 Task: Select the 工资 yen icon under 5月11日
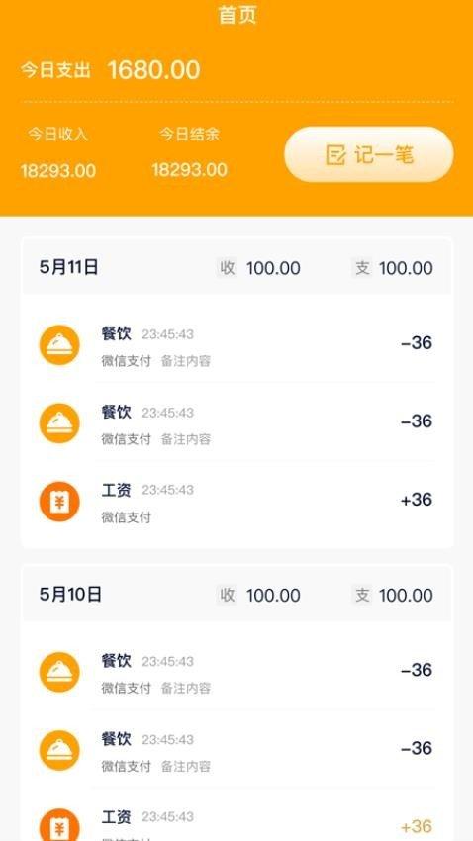click(59, 502)
